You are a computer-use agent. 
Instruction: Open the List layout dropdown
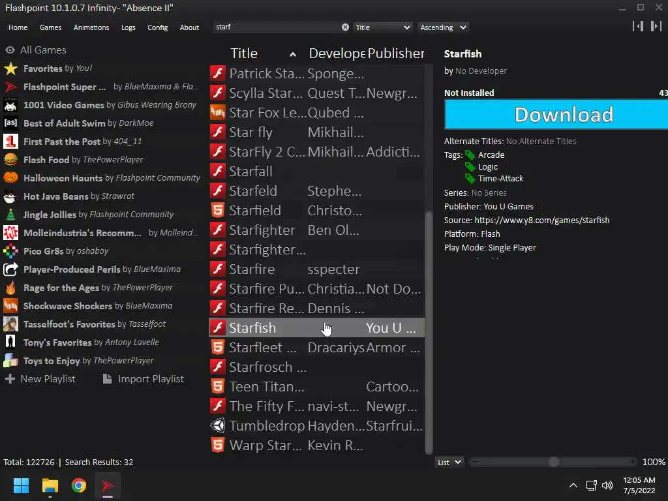pos(449,463)
